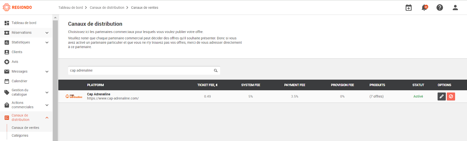
Task: Open the help question mark icon
Action: [440, 8]
